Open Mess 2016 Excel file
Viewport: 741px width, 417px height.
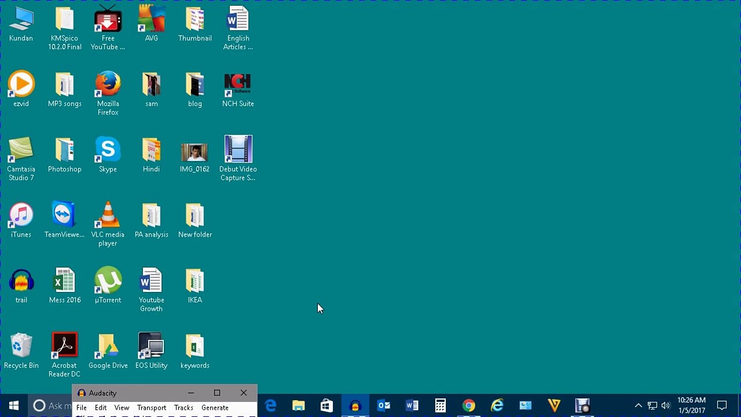[64, 286]
